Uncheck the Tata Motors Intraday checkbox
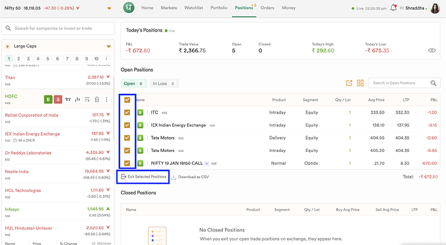This screenshot has height=245, width=446. pos(127,150)
